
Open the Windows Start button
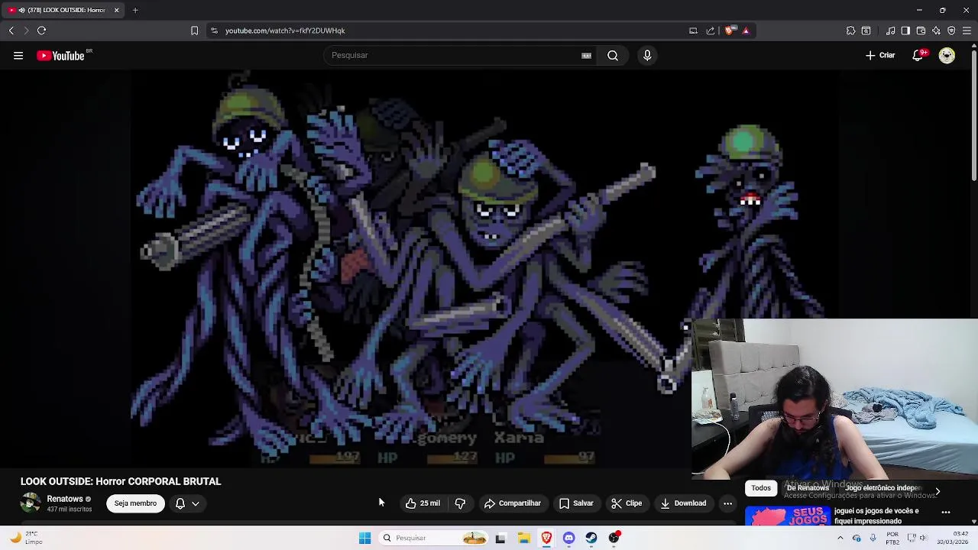(x=364, y=538)
